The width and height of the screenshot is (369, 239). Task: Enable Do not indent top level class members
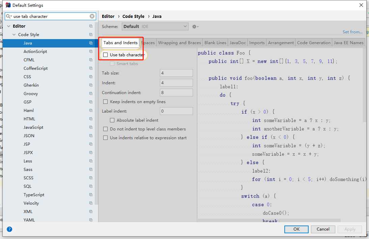106,129
